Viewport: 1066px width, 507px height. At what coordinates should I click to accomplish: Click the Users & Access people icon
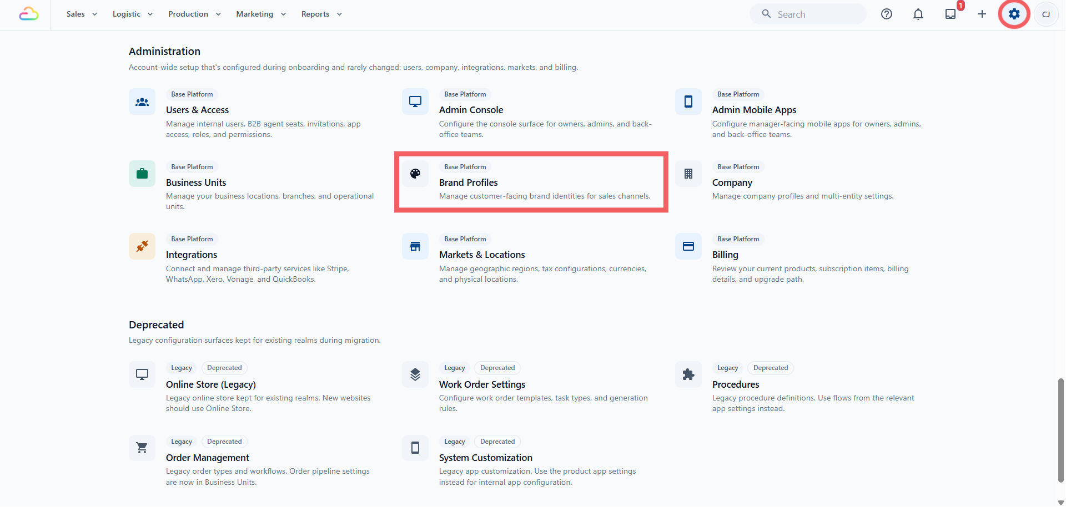point(142,102)
